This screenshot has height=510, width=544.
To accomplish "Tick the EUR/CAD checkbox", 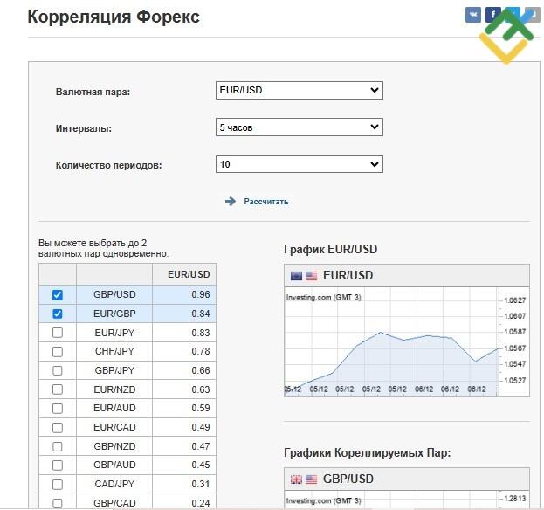I will pos(58,427).
